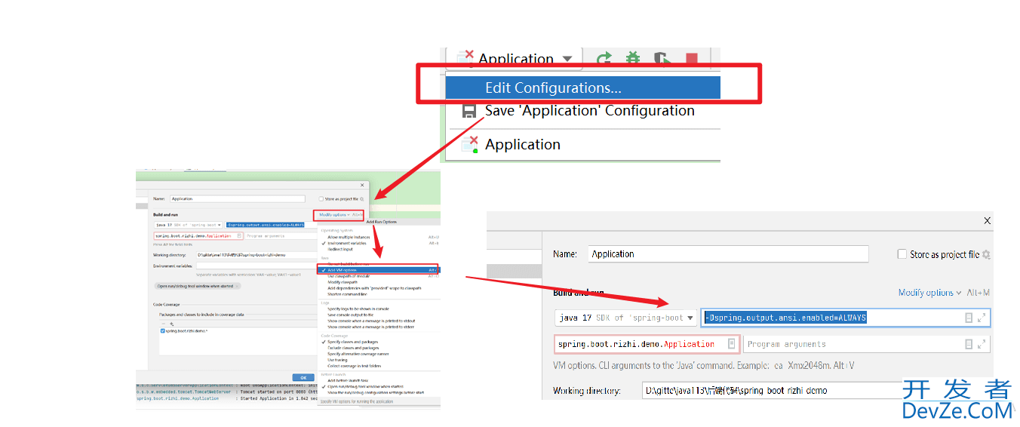
Task: Open the java 17 SDK dropdown in the enlarged dialog
Action: coord(625,318)
